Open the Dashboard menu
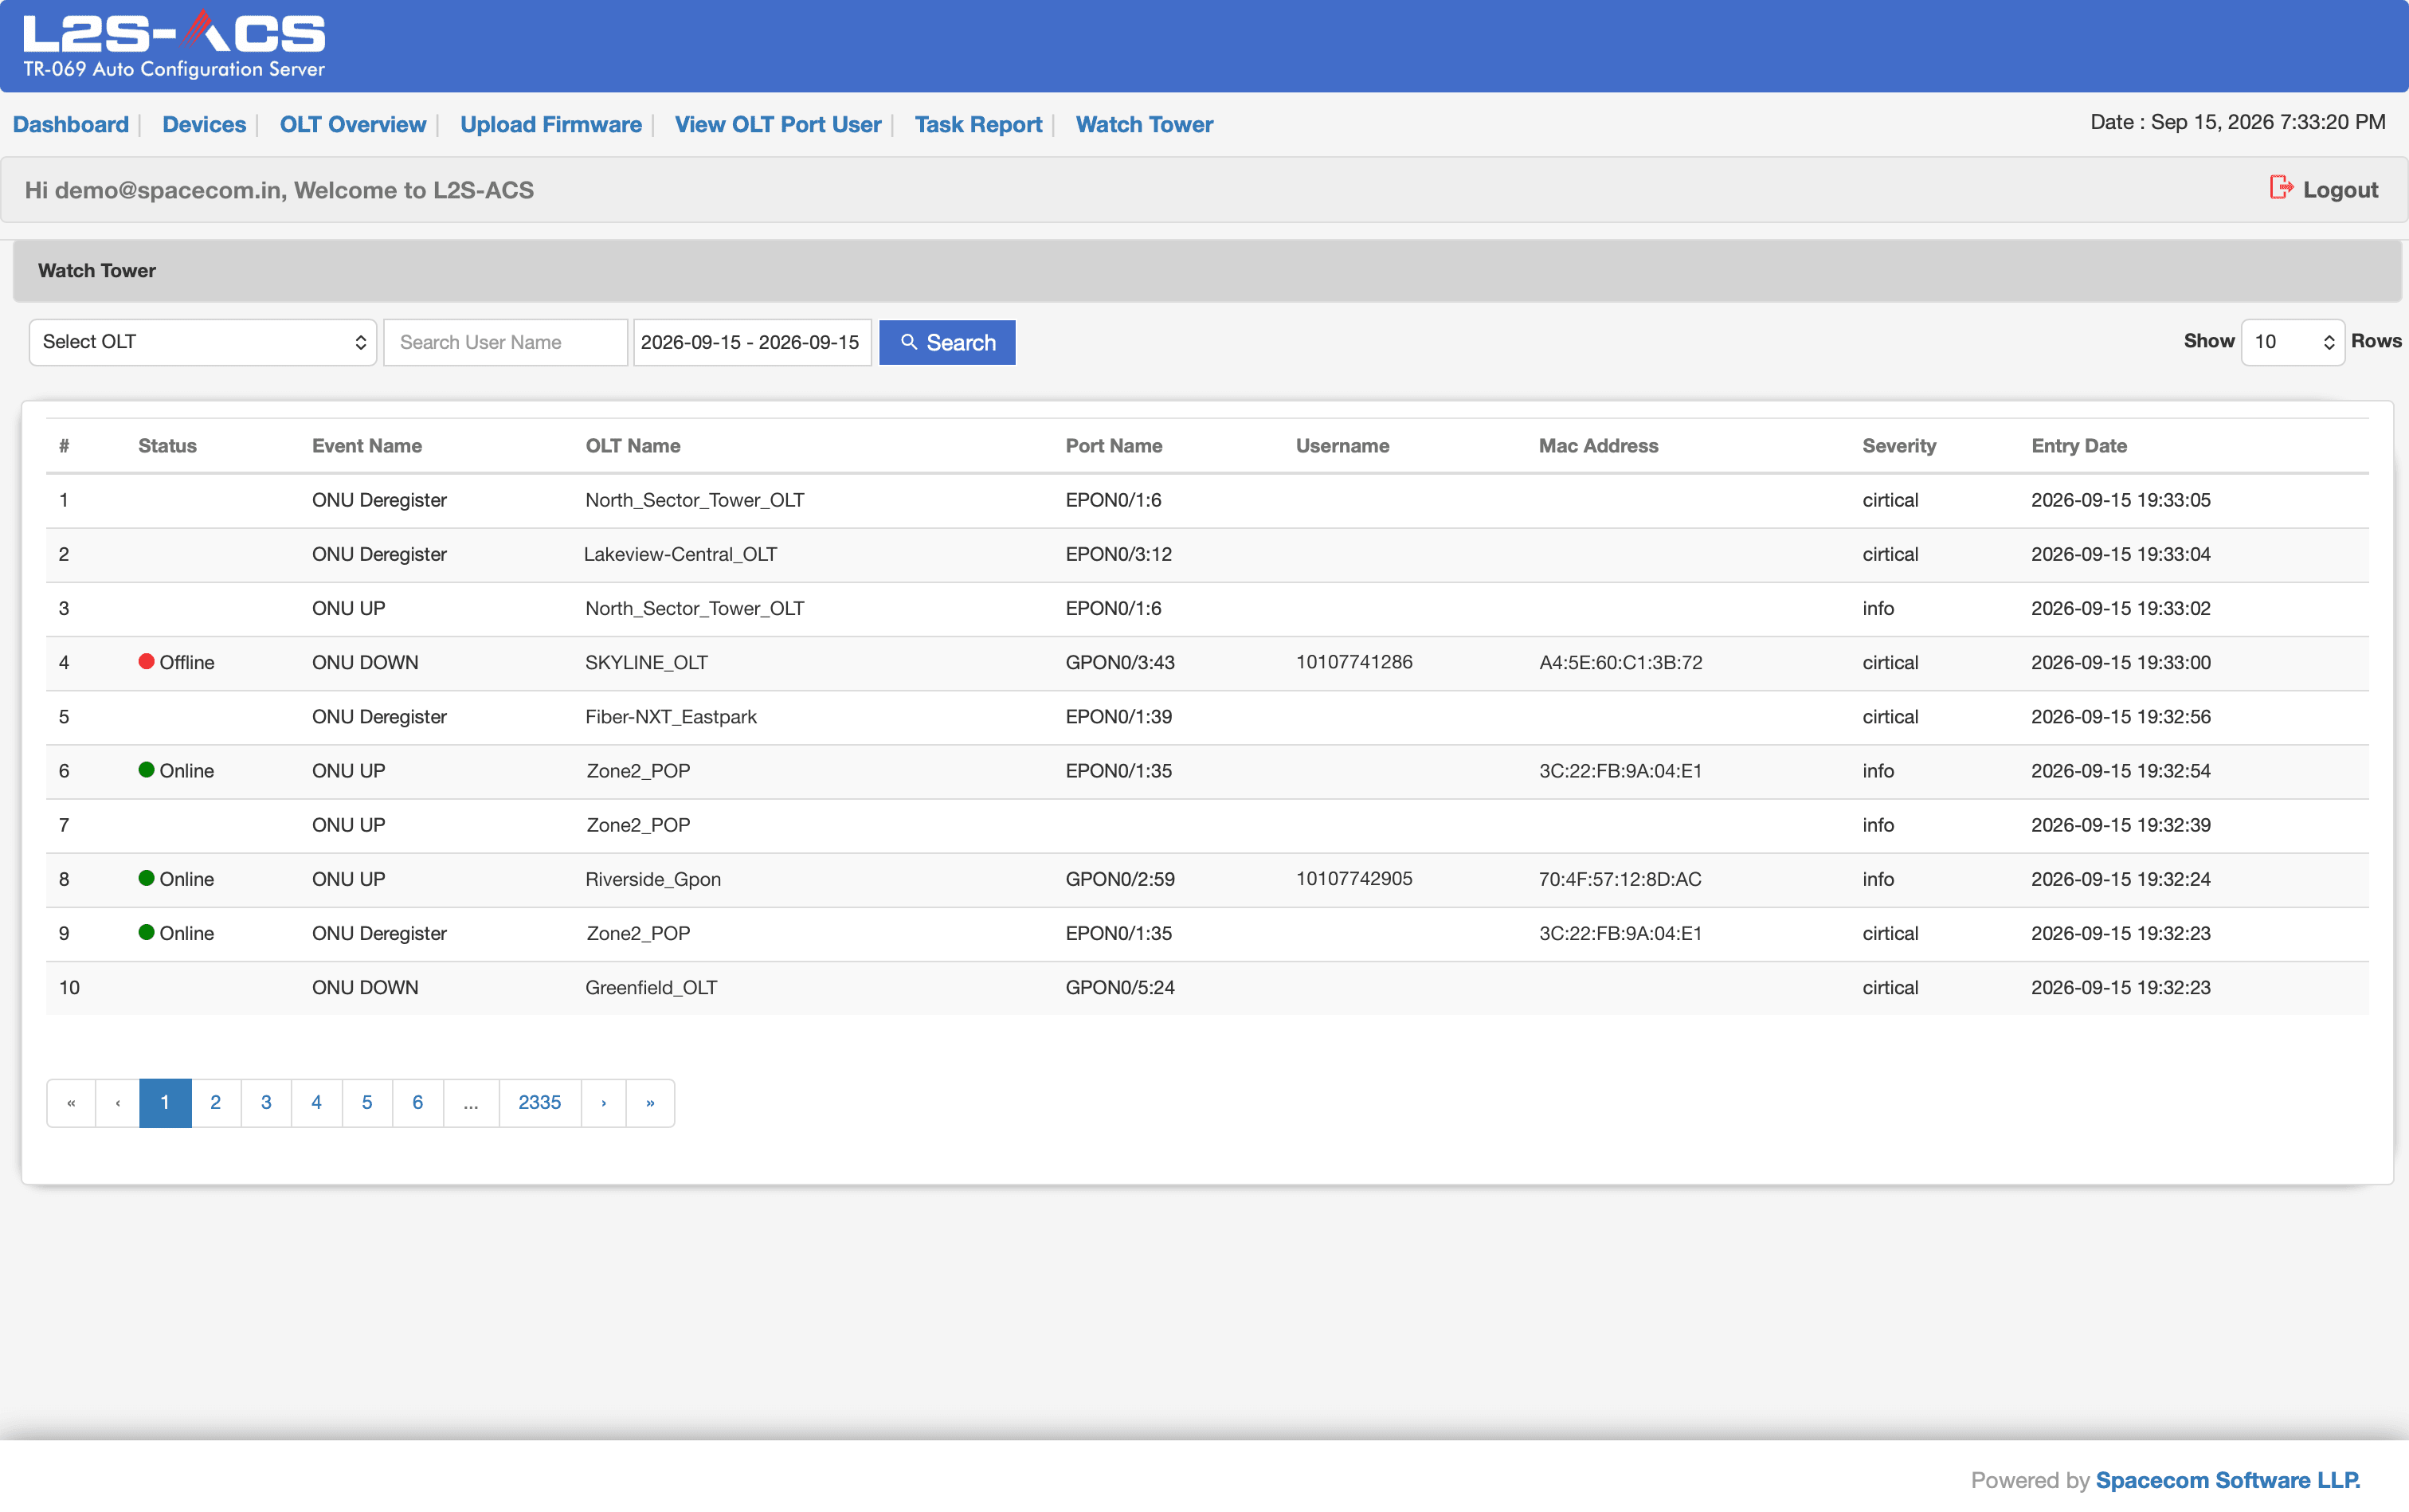Screen dimensions: 2409x1512 71,124
